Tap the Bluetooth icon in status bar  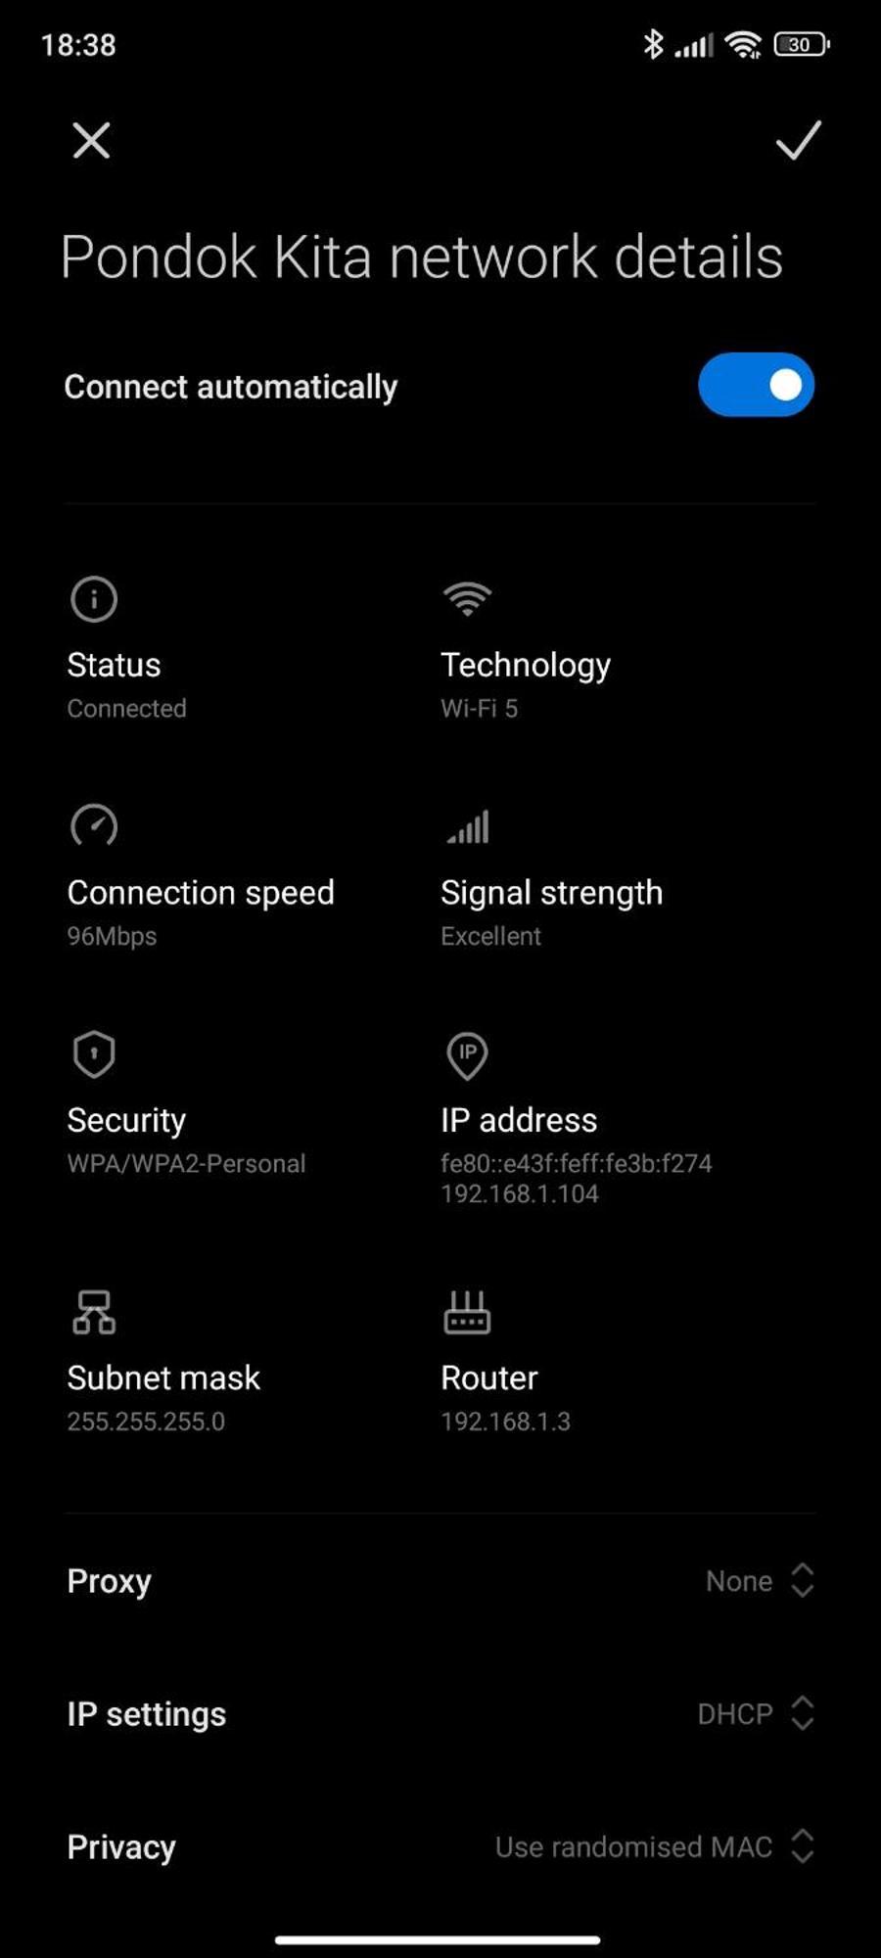[x=653, y=44]
